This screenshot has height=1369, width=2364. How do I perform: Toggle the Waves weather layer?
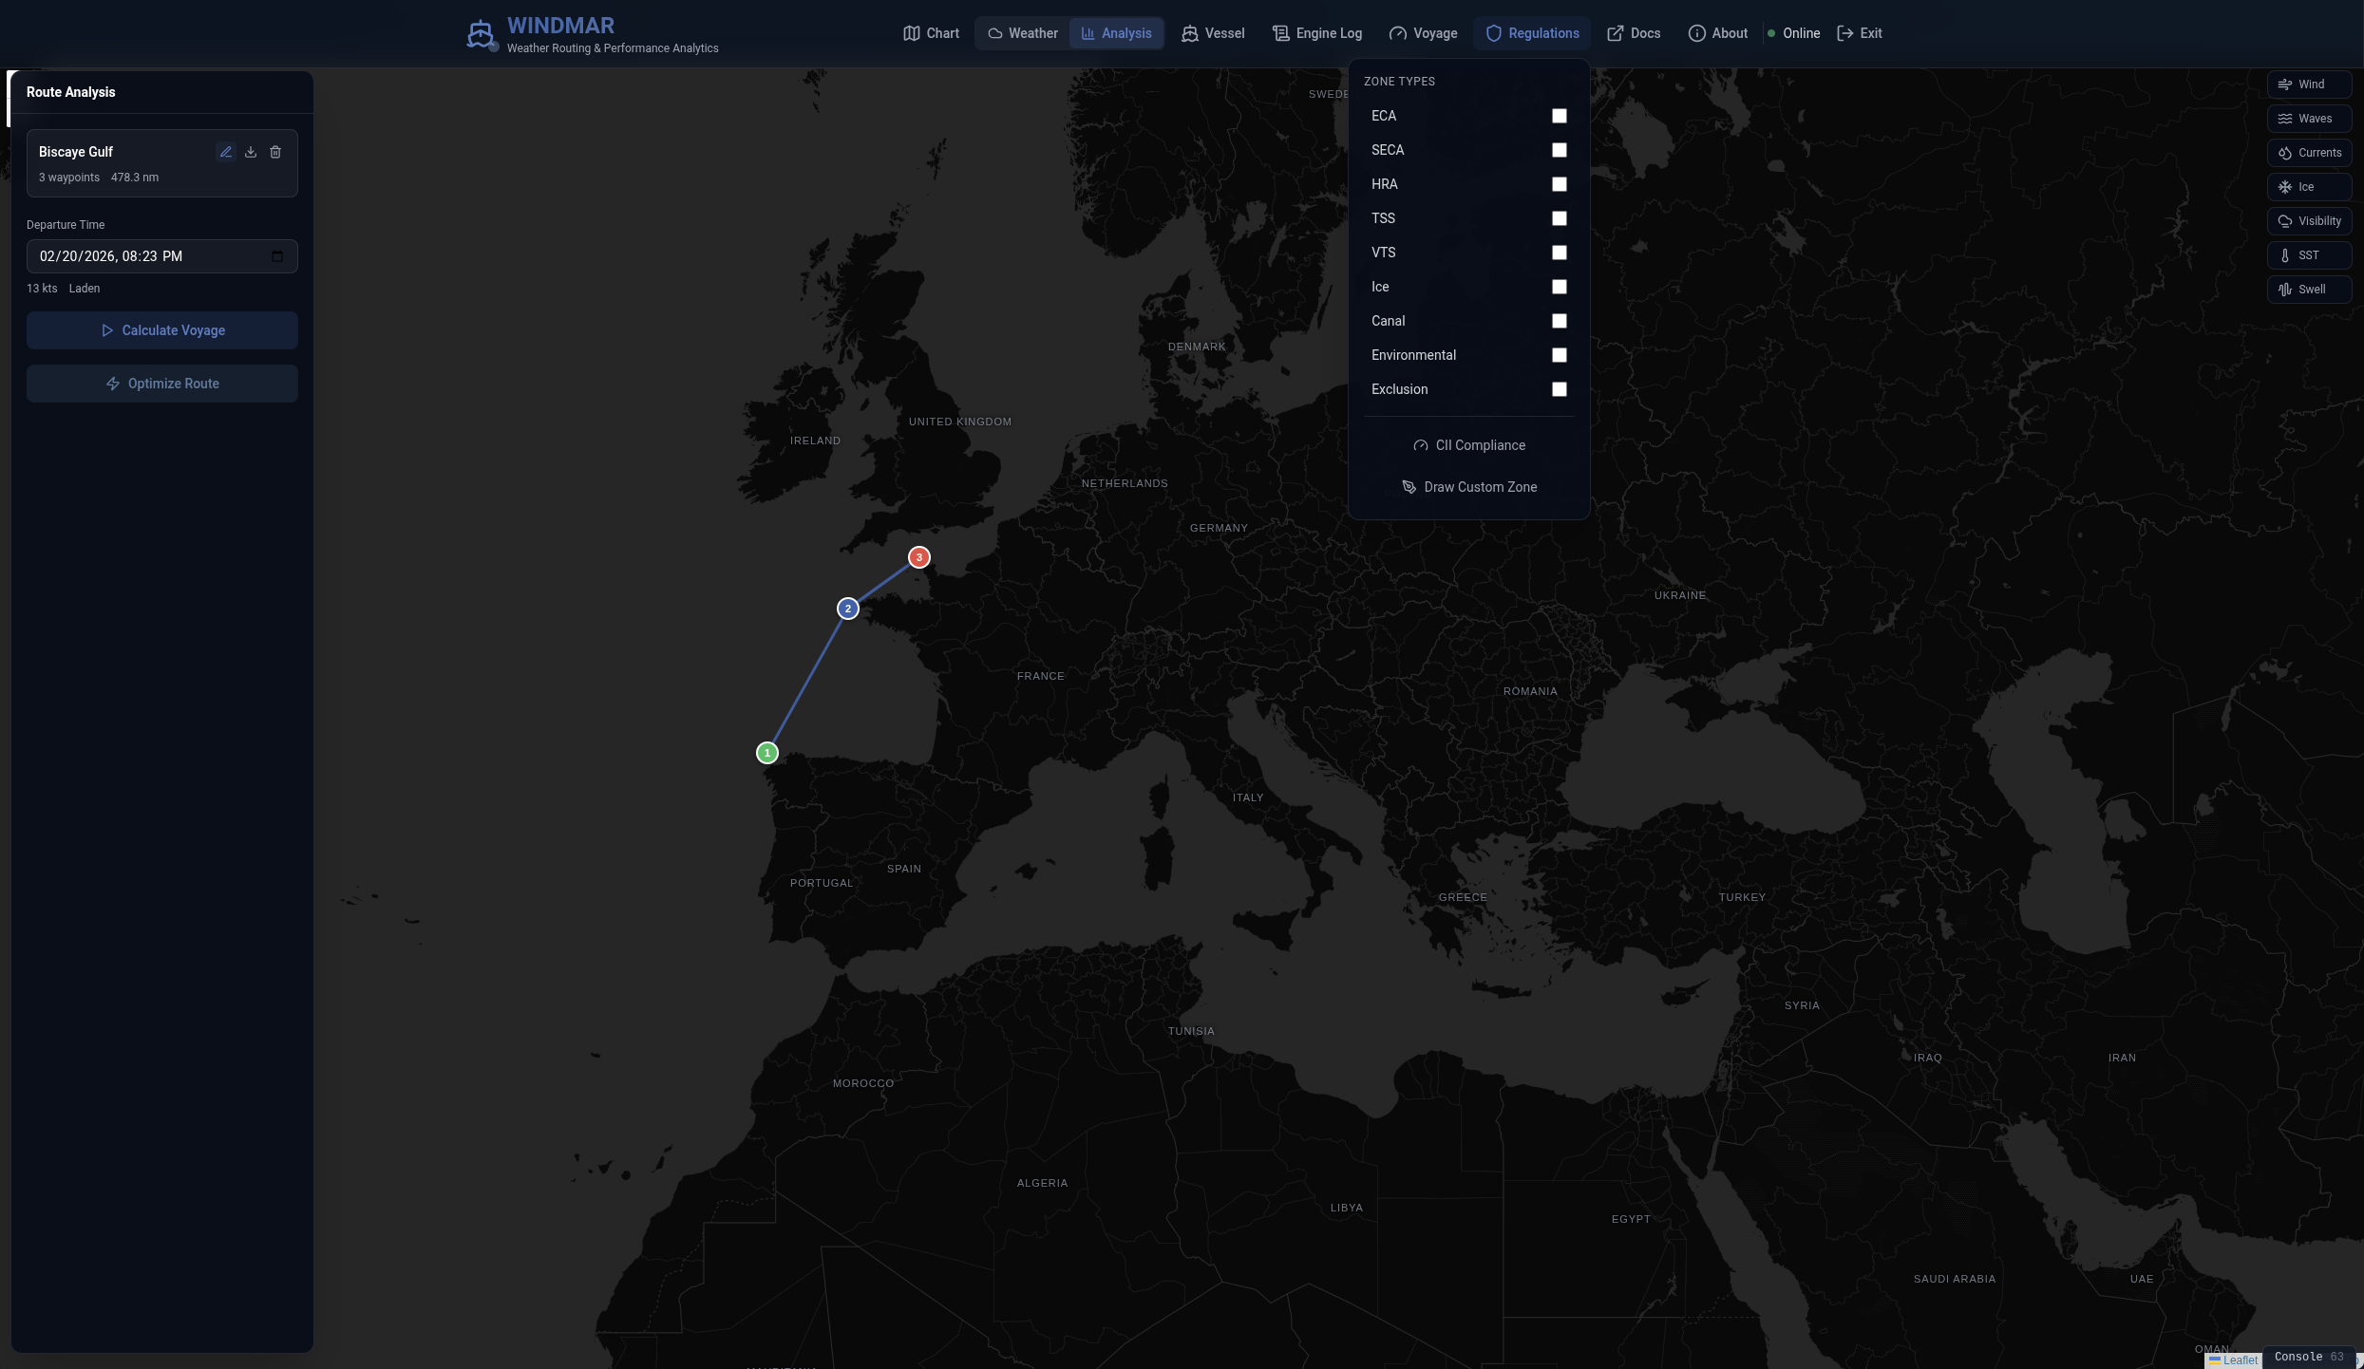click(x=2309, y=119)
